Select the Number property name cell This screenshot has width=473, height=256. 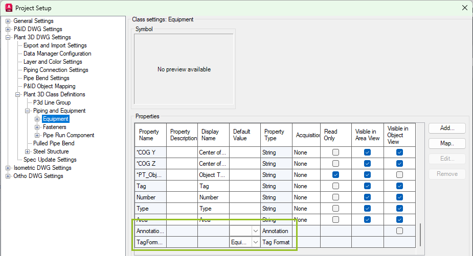click(x=150, y=197)
